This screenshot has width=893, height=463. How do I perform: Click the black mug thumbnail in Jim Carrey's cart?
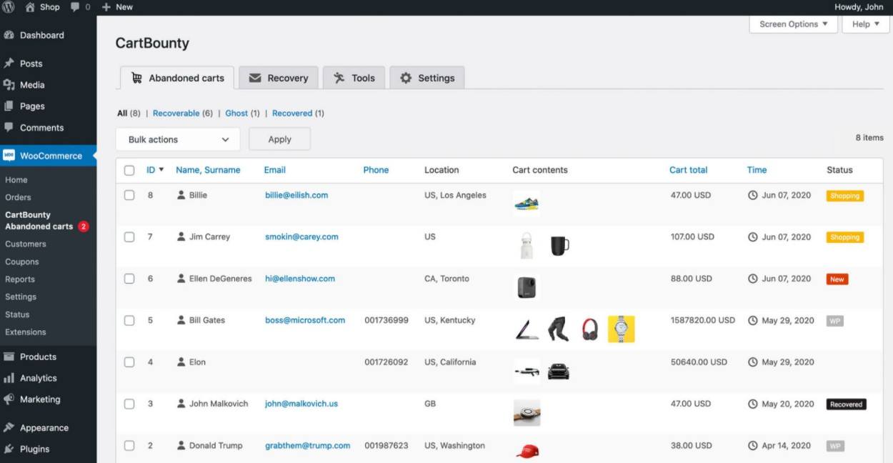tap(559, 246)
